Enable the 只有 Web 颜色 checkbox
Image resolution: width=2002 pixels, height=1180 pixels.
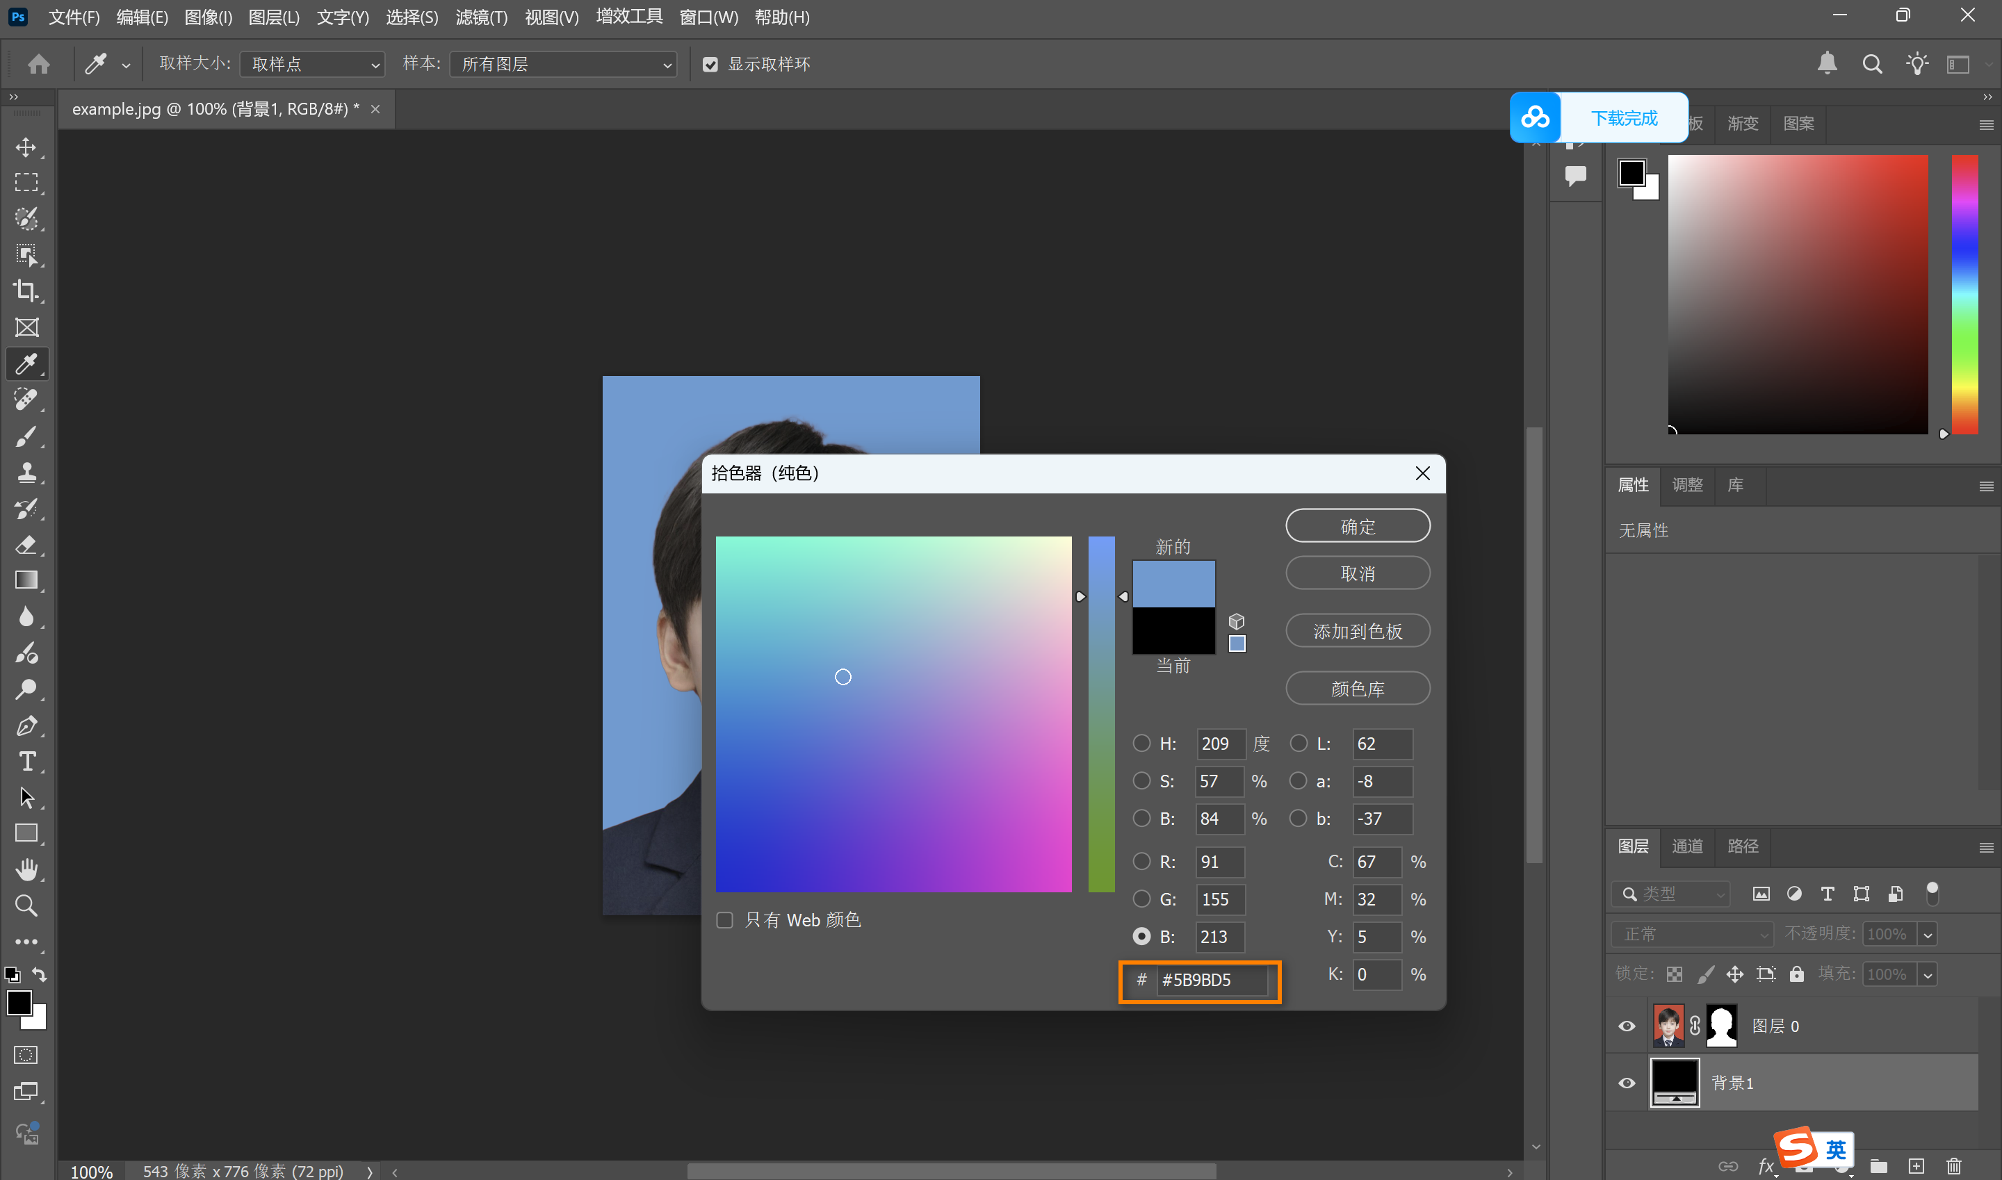[x=724, y=920]
